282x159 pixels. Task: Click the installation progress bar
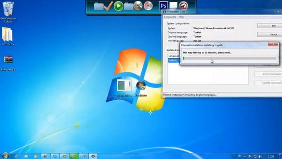pyautogui.click(x=229, y=58)
